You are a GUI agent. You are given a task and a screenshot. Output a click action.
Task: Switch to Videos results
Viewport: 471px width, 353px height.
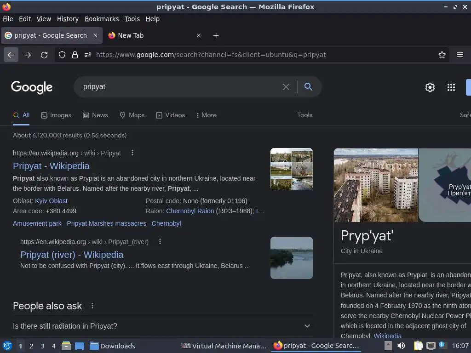pyautogui.click(x=170, y=115)
